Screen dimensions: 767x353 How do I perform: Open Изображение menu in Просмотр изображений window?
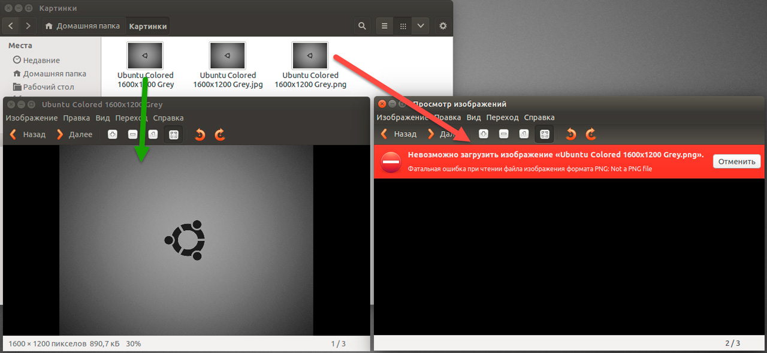tap(403, 118)
